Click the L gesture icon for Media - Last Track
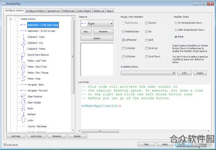Screen dimensions: 216x150 (x=23, y=61)
